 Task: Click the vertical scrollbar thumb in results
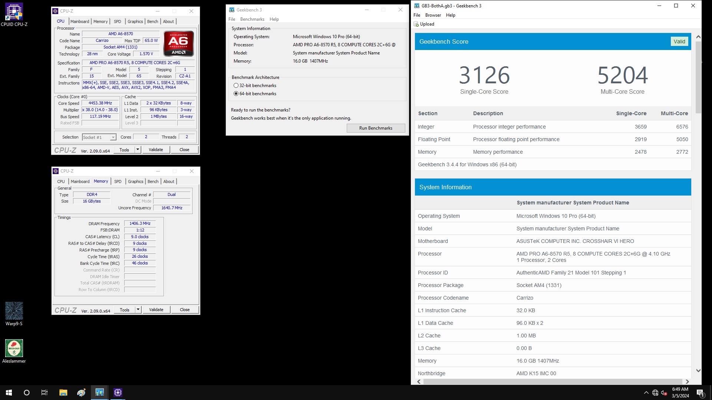click(698, 77)
